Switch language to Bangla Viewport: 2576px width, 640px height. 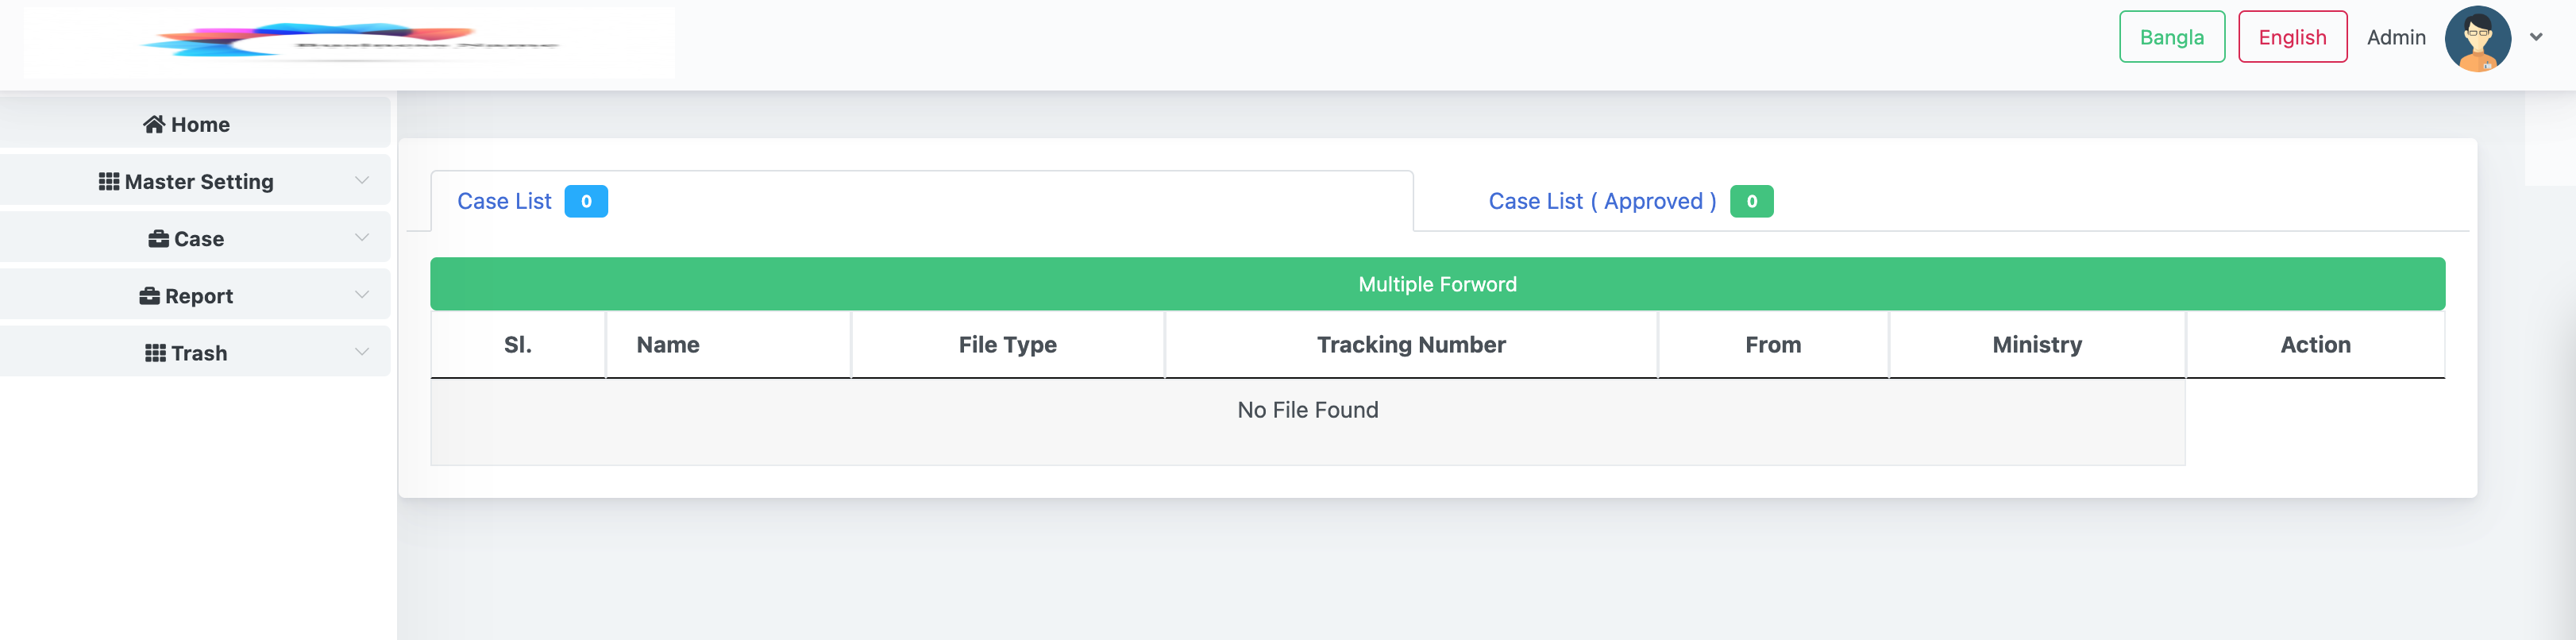2171,37
